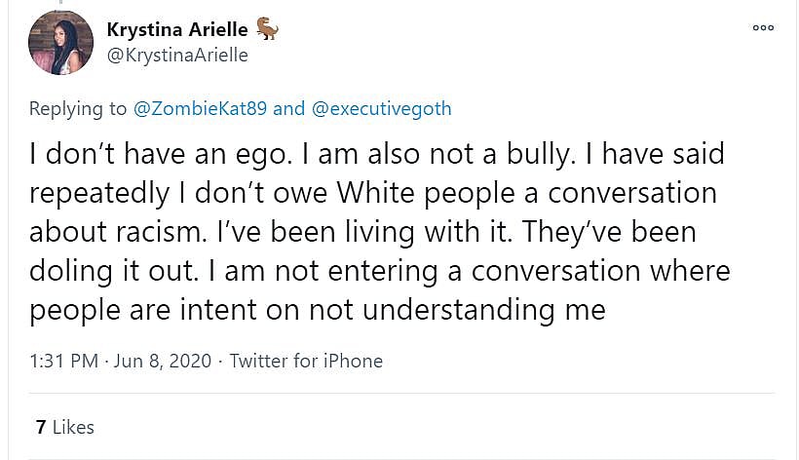Click the "Replying to" label

point(78,108)
